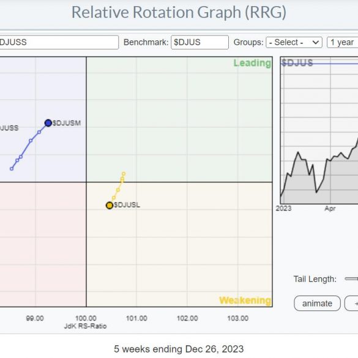Click the JdK RS-Ratio axis label
The image size is (358, 358).
click(86, 326)
